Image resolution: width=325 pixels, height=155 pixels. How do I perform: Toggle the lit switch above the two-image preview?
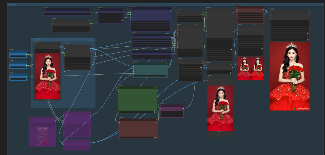point(262,49)
